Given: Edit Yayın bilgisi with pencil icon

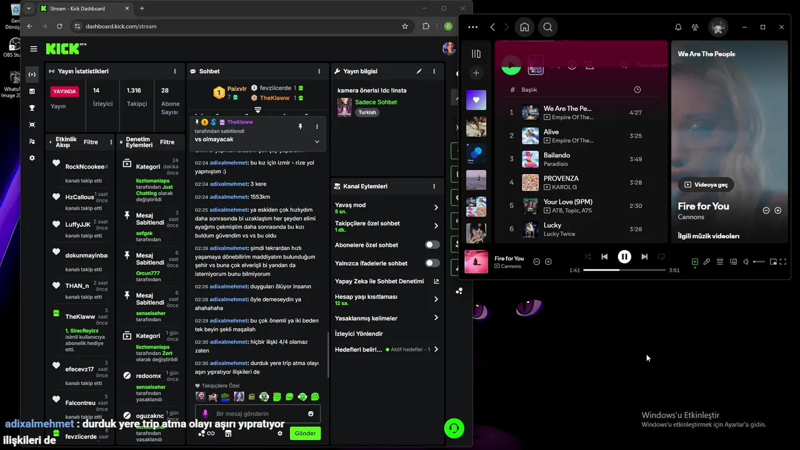Looking at the screenshot, I should point(419,71).
